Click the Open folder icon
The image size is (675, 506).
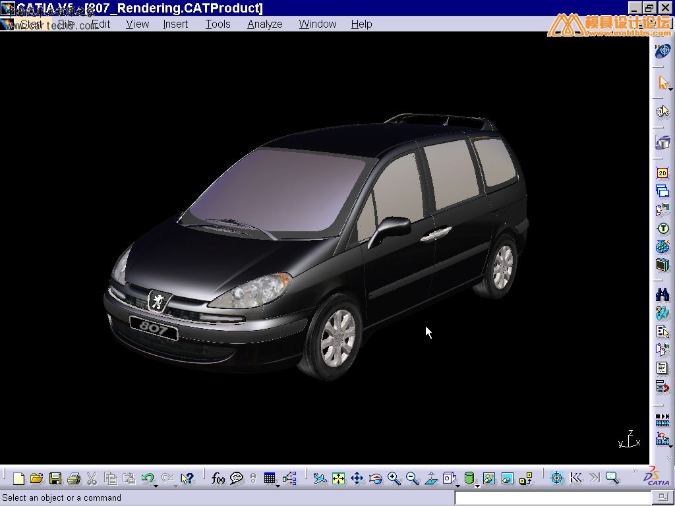click(37, 478)
